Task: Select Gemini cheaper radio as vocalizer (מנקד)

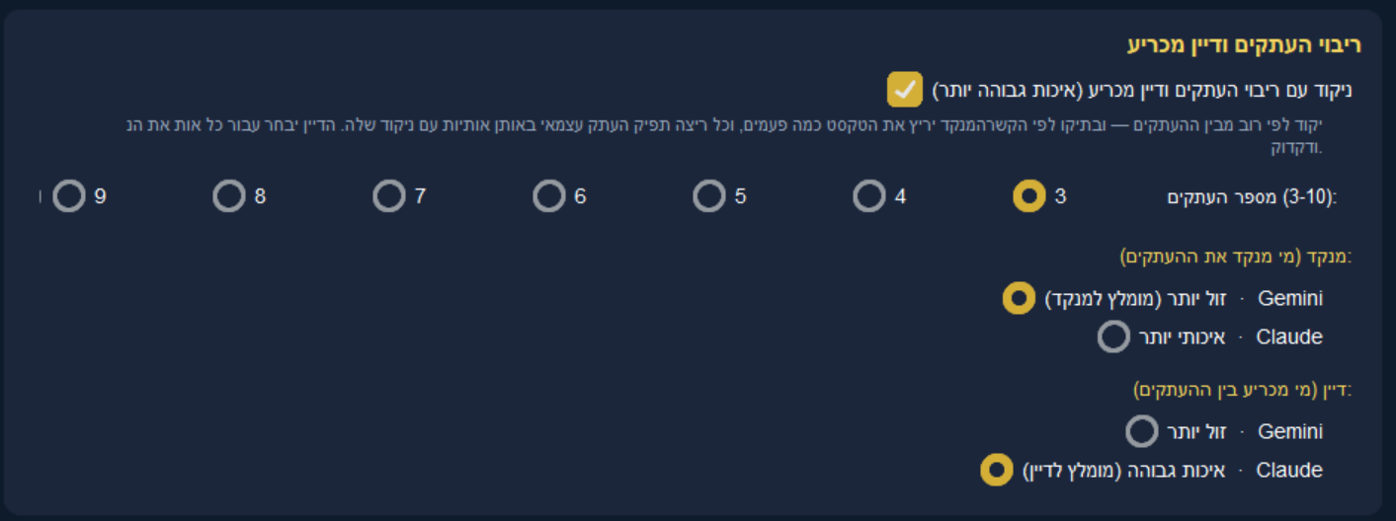Action: pos(1019,298)
